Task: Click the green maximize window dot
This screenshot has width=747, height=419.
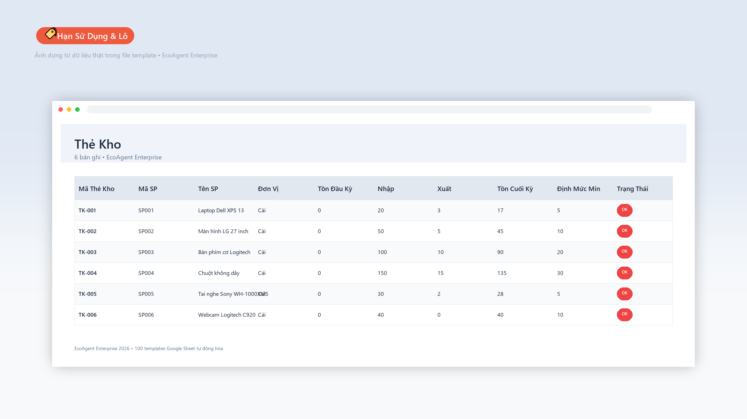Action: (78, 110)
